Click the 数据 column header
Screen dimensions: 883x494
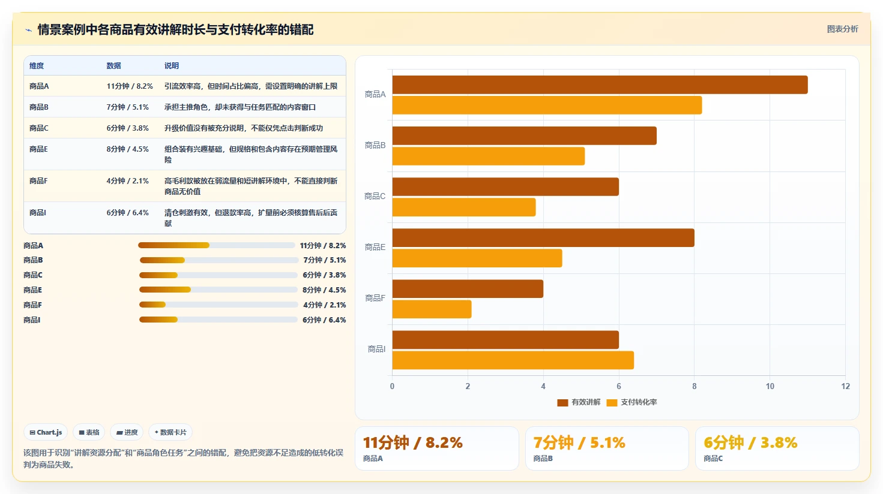[x=114, y=66]
